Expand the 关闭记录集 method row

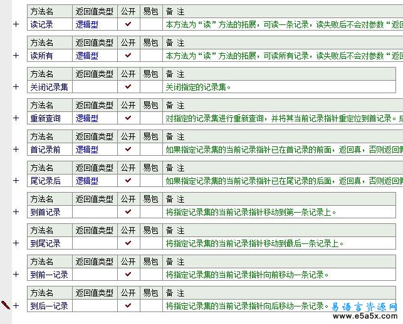point(16,87)
